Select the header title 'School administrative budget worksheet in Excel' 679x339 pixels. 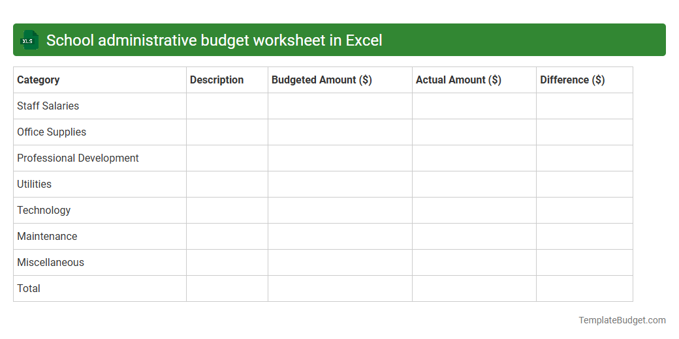(x=214, y=40)
